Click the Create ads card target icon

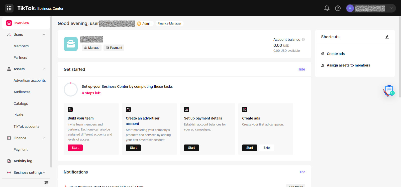click(x=245, y=109)
